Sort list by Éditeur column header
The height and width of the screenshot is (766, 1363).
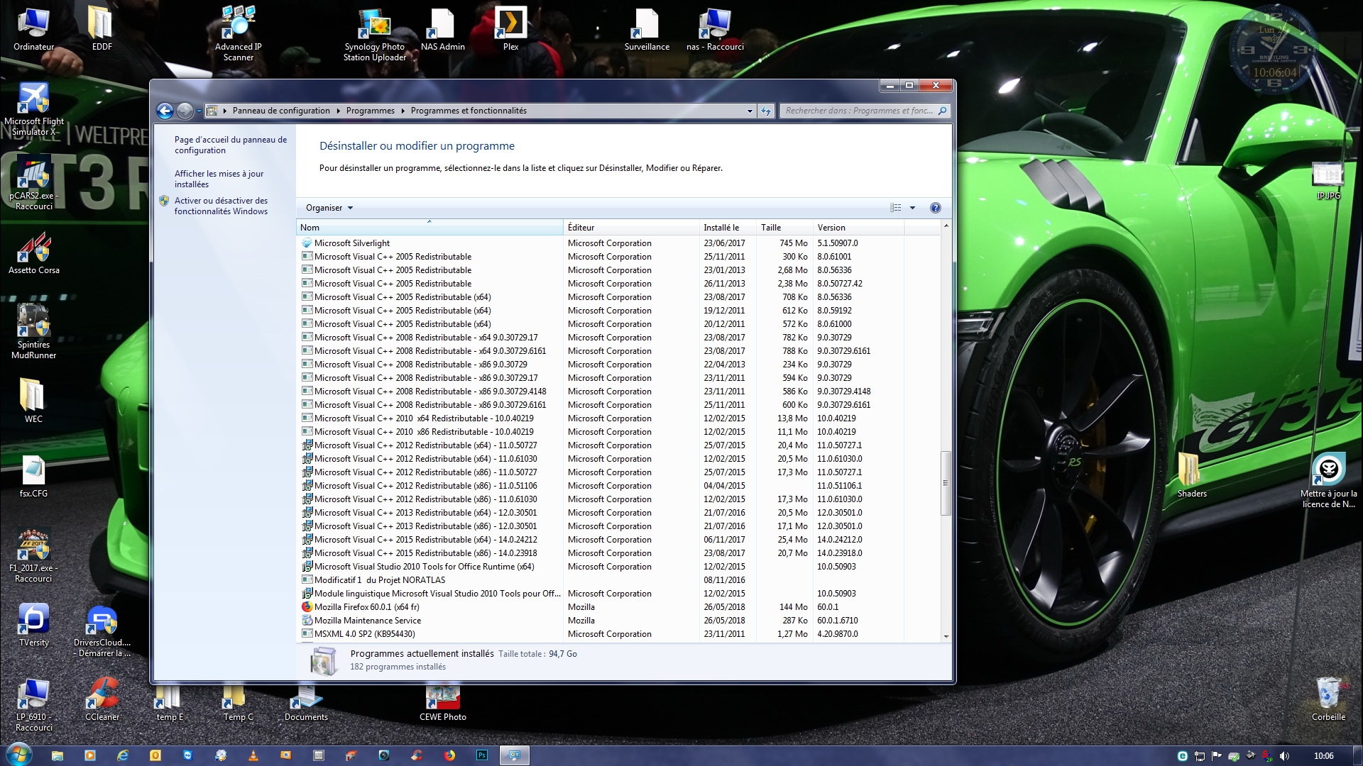(631, 228)
